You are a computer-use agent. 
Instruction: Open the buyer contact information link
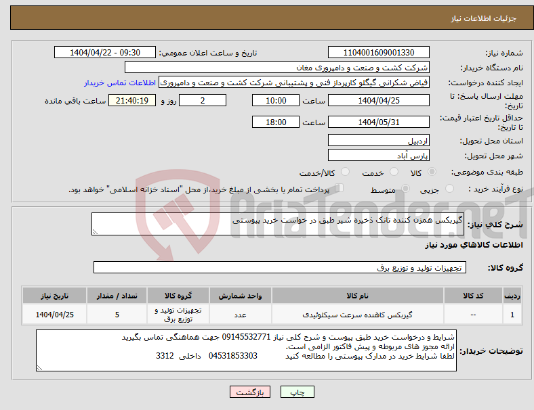coord(120,83)
